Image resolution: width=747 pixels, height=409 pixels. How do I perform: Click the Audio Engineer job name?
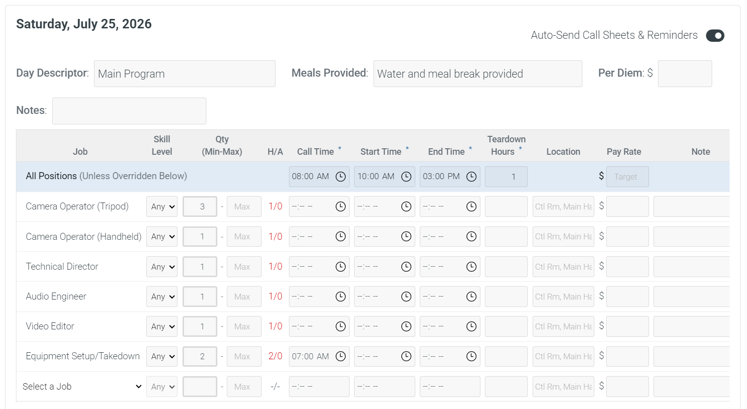[56, 297]
